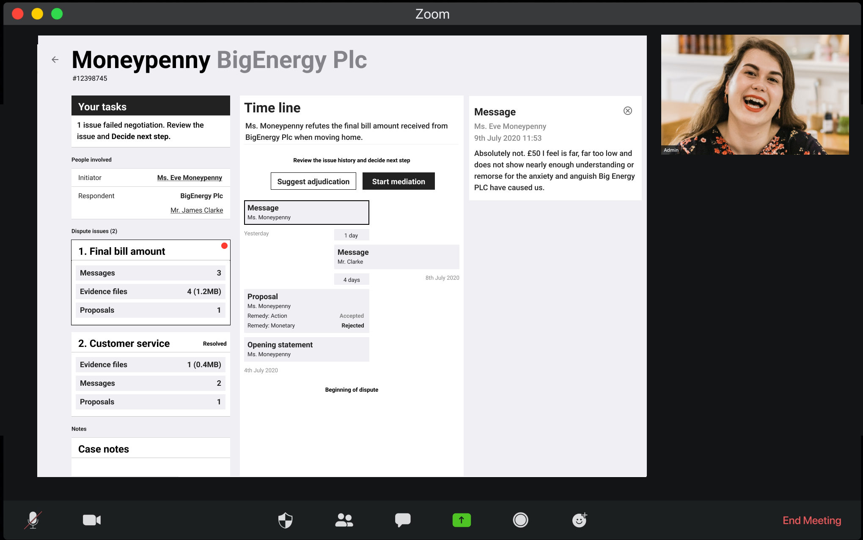863x540 pixels.
Task: Click the Admin video thumbnail
Action: click(755, 95)
